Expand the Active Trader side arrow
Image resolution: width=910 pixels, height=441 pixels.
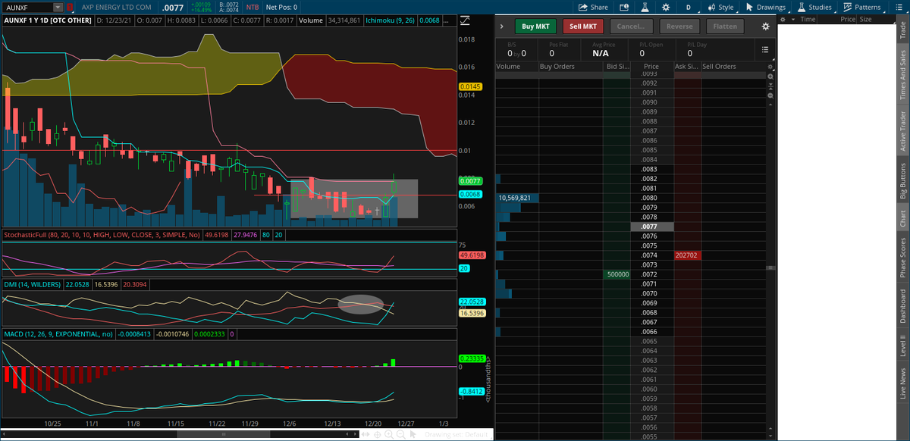tap(502, 27)
